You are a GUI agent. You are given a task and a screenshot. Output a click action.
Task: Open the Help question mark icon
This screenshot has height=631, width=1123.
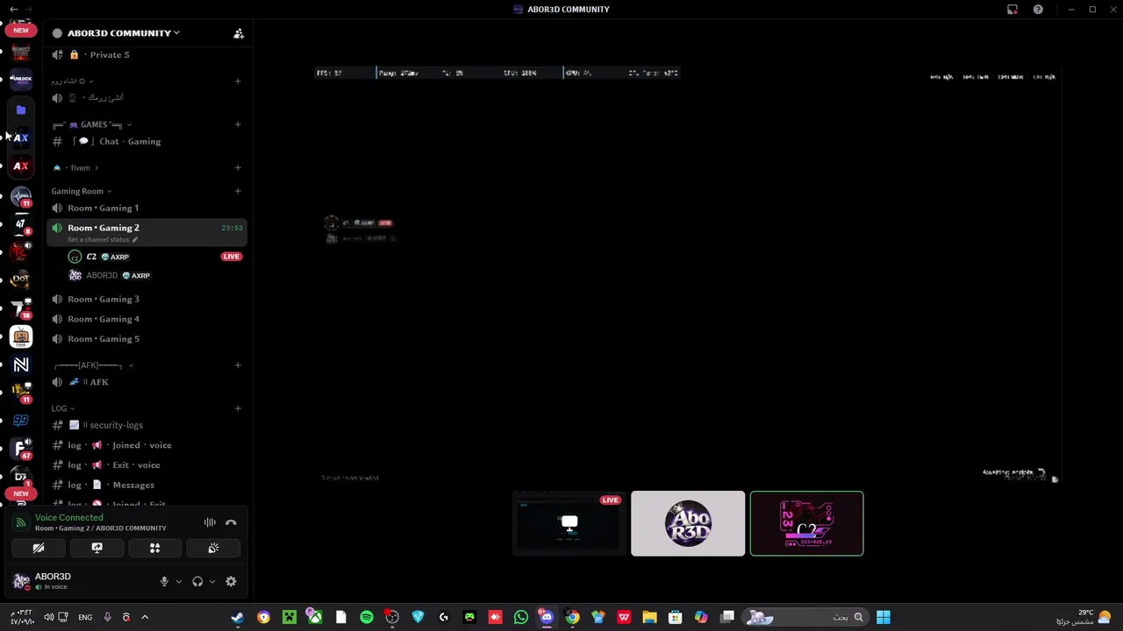(1038, 10)
